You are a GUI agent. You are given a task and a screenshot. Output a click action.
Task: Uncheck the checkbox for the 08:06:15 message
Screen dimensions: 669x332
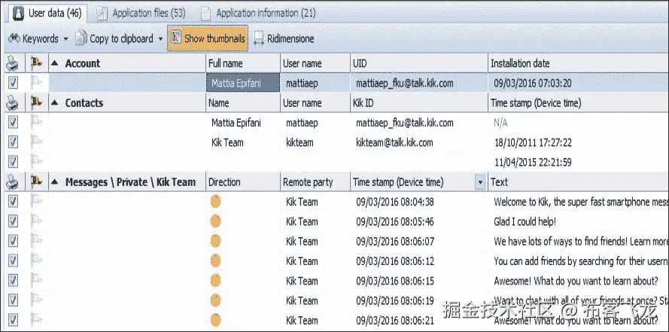pyautogui.click(x=14, y=280)
